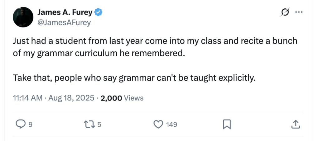319x141 pixels.
Task: Click the word "explicitly" in the post
Action: [x=238, y=78]
